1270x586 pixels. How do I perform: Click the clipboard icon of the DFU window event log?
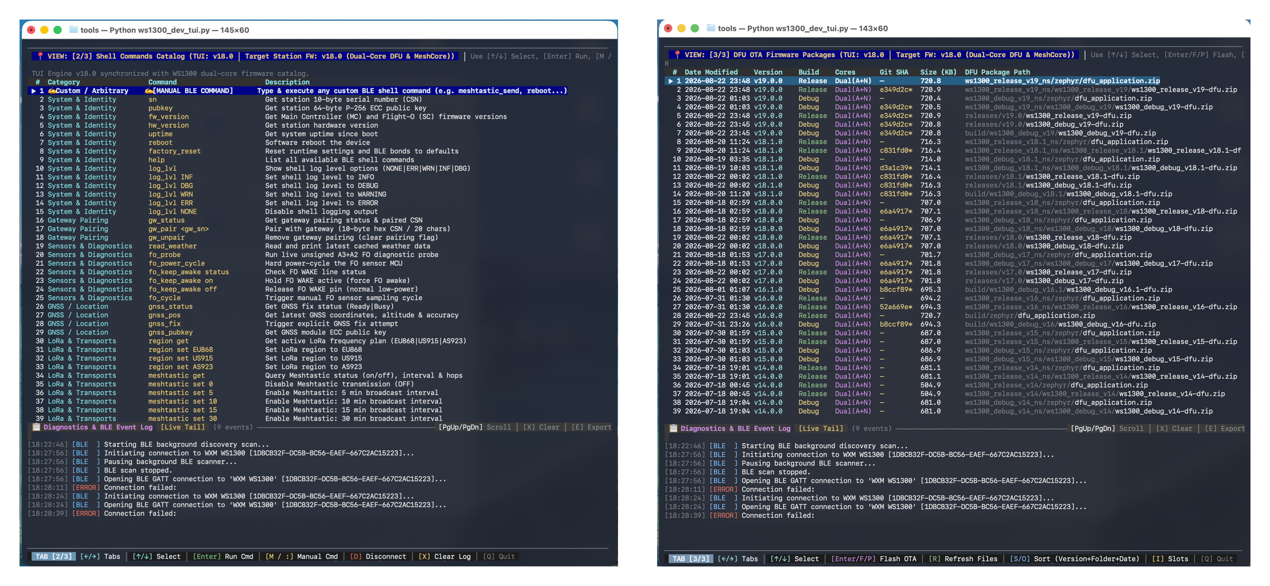point(673,429)
